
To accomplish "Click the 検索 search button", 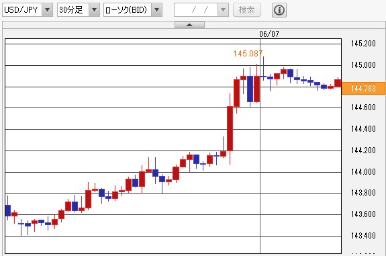I will click(x=247, y=10).
